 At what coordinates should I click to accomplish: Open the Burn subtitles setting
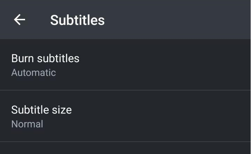click(125, 65)
